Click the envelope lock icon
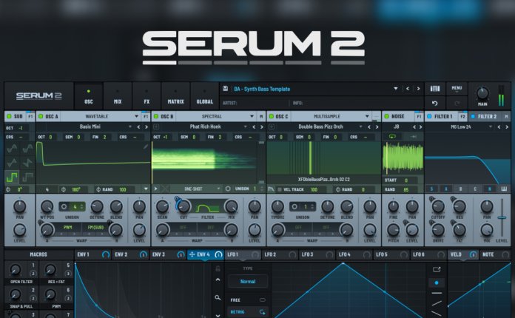The width and height of the screenshot is (515, 318). click(x=218, y=268)
